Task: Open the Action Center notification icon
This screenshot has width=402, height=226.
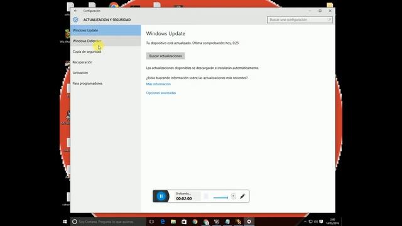Action: pos(321,222)
